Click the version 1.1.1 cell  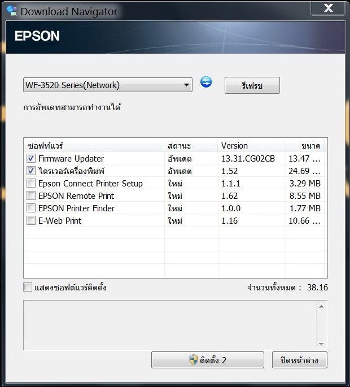[231, 184]
